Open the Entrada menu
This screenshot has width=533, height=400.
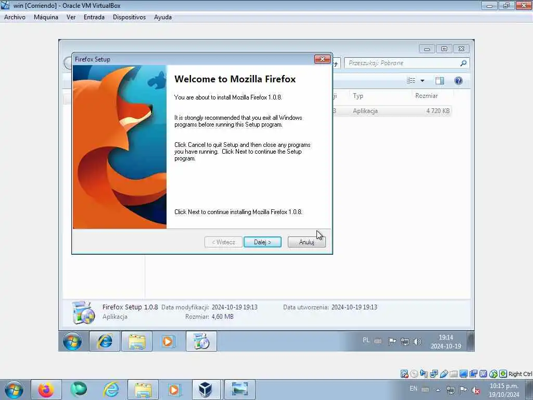coord(94,17)
